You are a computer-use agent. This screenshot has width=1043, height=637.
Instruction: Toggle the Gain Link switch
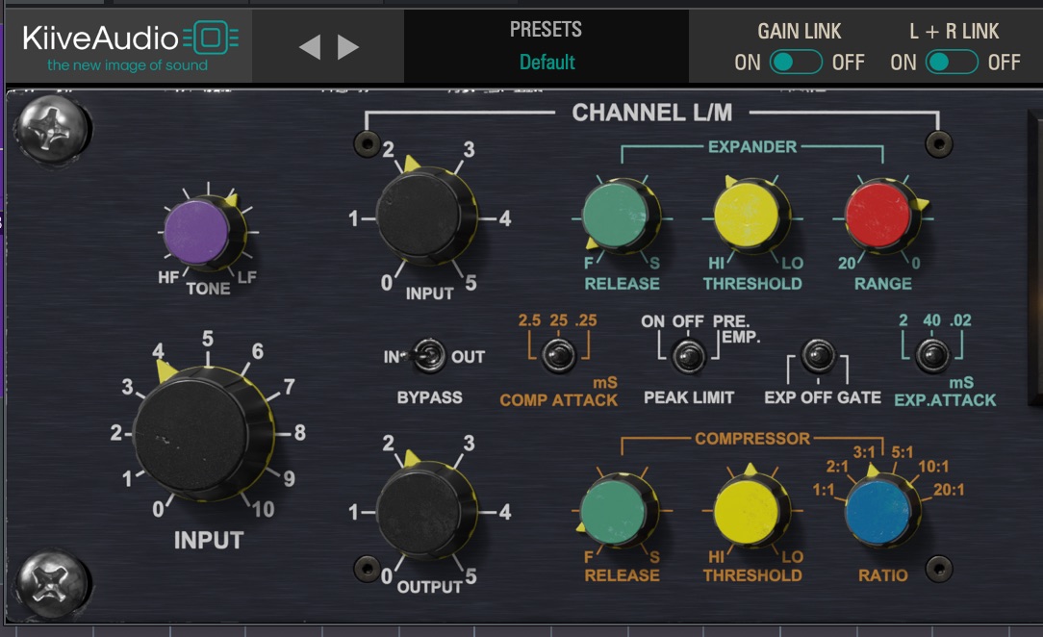point(797,63)
